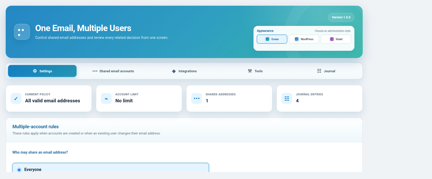Click the Choose an administration style text
This screenshot has height=179, width=432.
333,31
